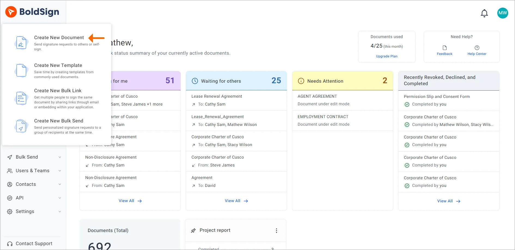Viewport: 515px width, 250px height.
Task: Expand the Bulk Send chevron
Action: point(60,157)
